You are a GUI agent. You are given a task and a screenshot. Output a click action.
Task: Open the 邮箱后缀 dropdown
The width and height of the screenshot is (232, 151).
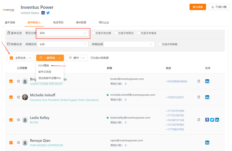click(129, 44)
